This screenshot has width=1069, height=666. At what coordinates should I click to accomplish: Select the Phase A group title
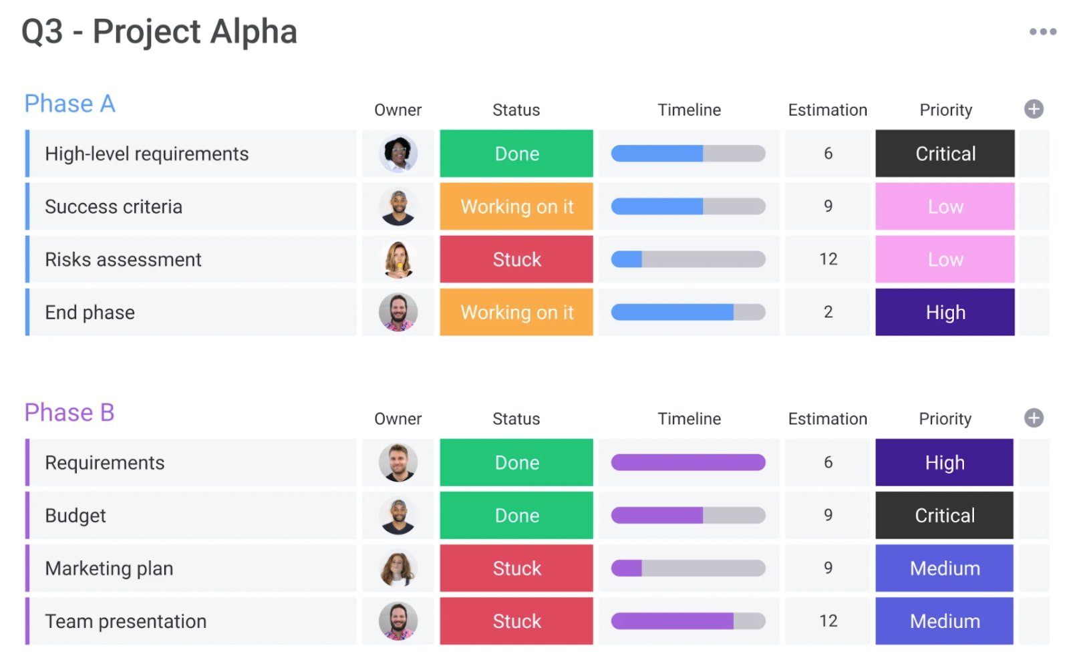[x=69, y=103]
